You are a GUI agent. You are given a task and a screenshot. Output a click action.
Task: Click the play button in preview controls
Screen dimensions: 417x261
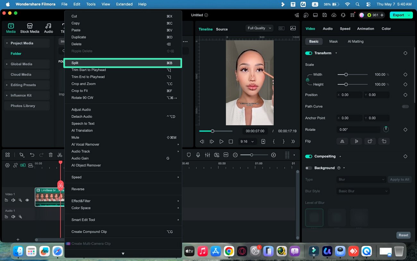[x=221, y=141]
